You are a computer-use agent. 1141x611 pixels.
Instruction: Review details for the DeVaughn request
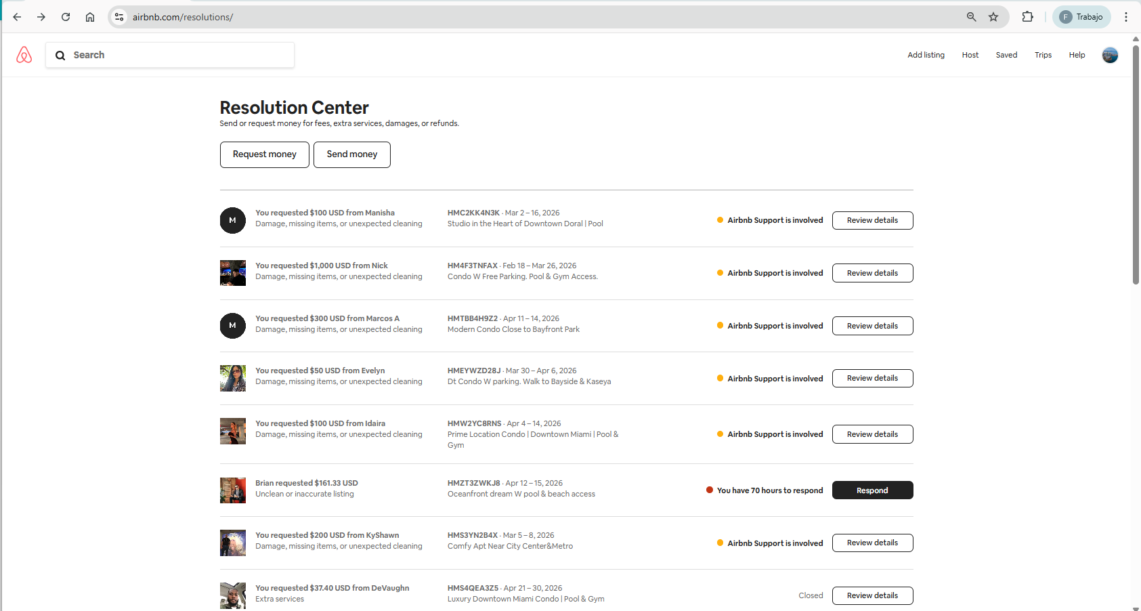[872, 595]
